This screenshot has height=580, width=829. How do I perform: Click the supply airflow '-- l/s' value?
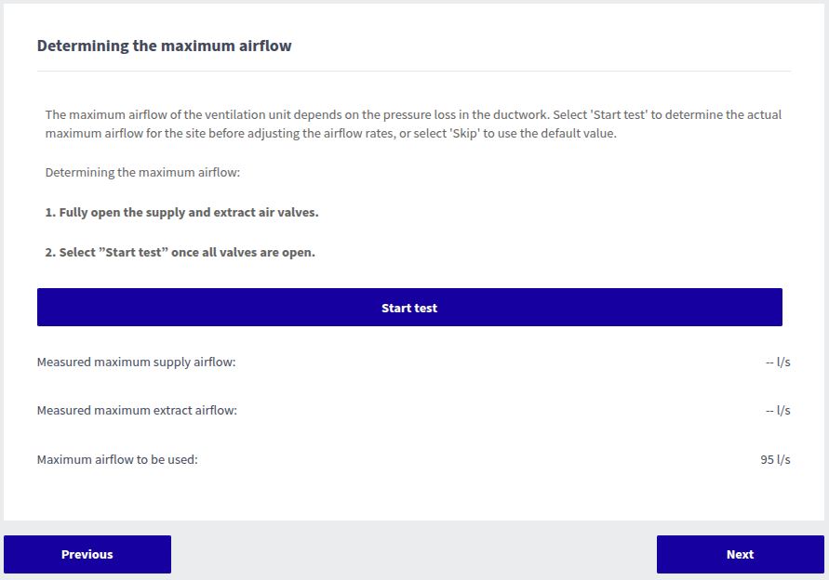pyautogui.click(x=778, y=362)
